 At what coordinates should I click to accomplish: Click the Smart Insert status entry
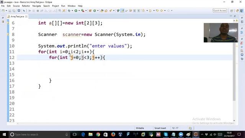[160, 128]
